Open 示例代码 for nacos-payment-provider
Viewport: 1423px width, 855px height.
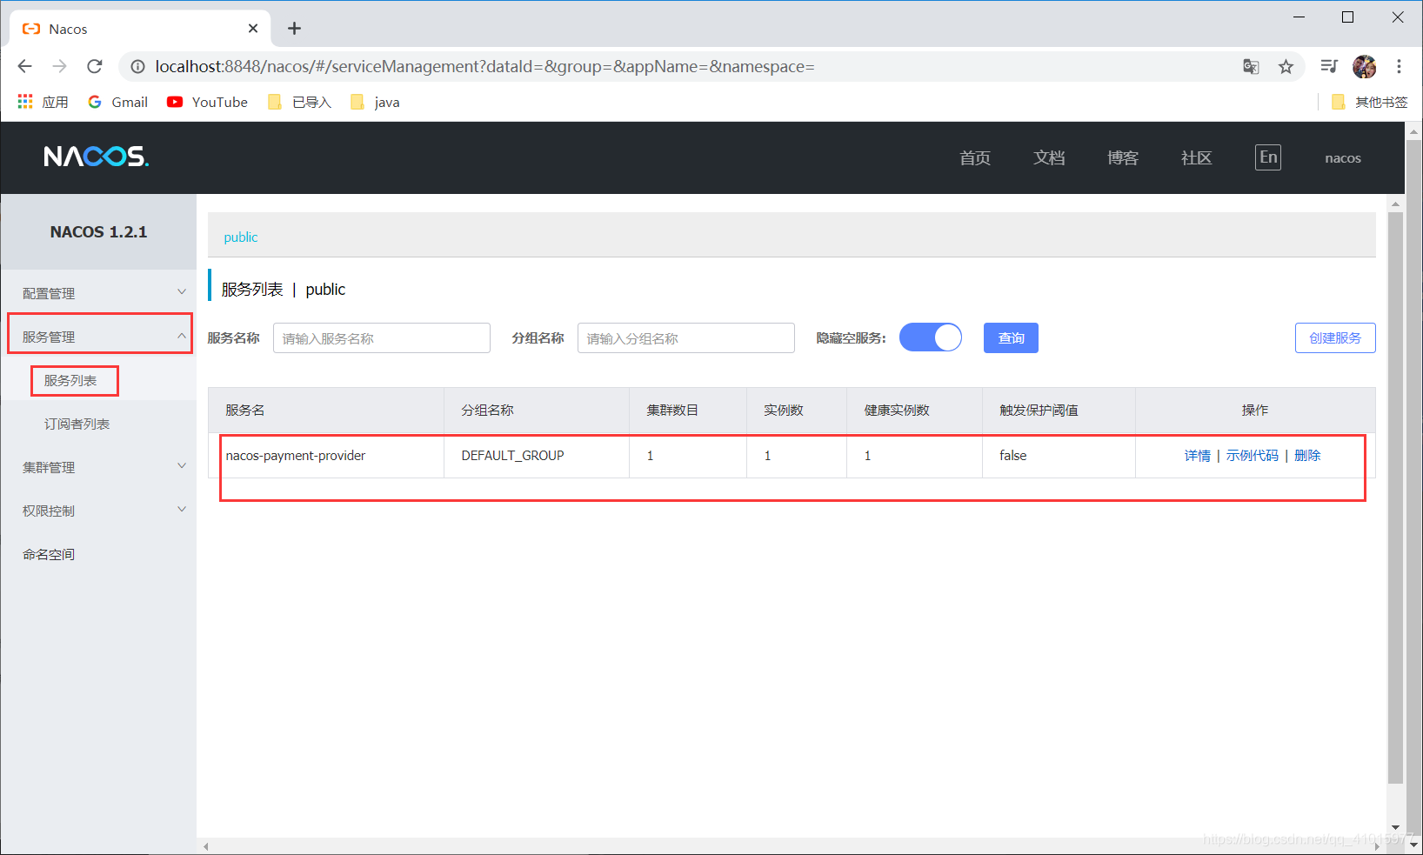(x=1253, y=455)
